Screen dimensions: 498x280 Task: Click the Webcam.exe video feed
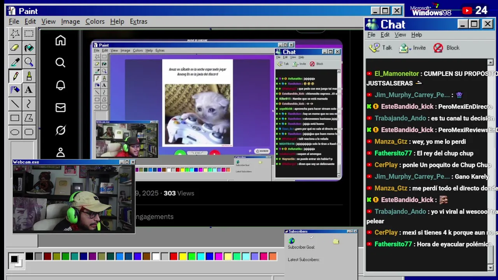(x=74, y=199)
